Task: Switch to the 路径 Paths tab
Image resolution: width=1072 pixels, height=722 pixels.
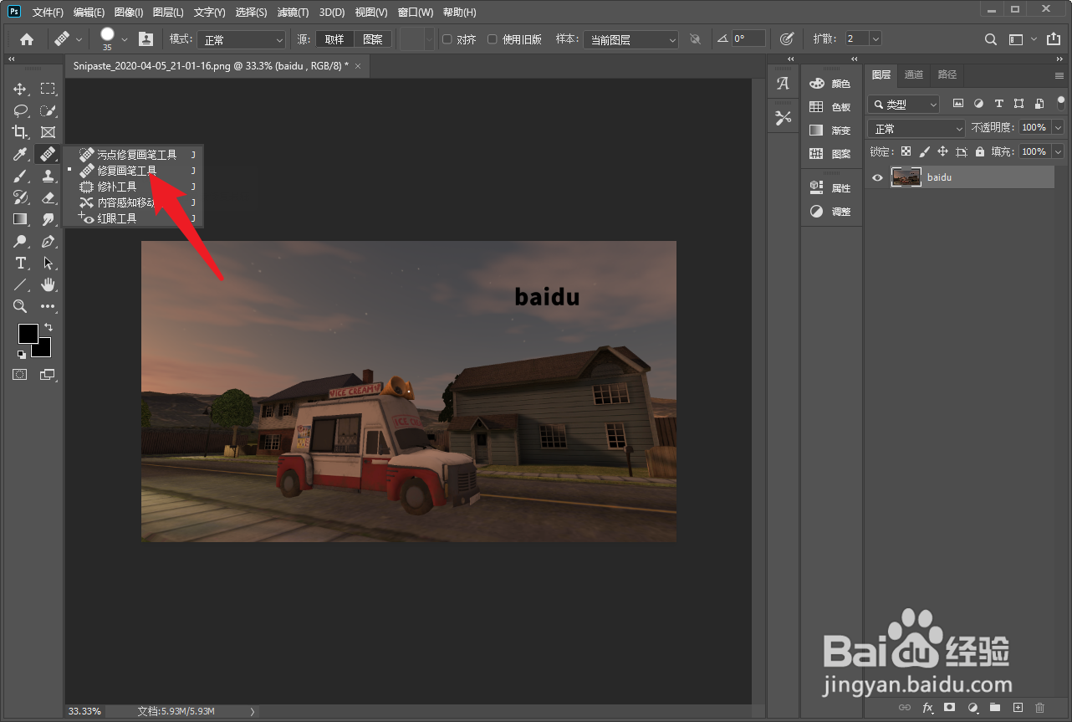Action: [947, 74]
